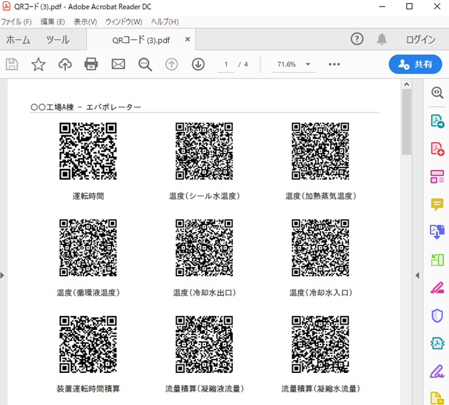Collapse the right tools pane

coord(417,276)
